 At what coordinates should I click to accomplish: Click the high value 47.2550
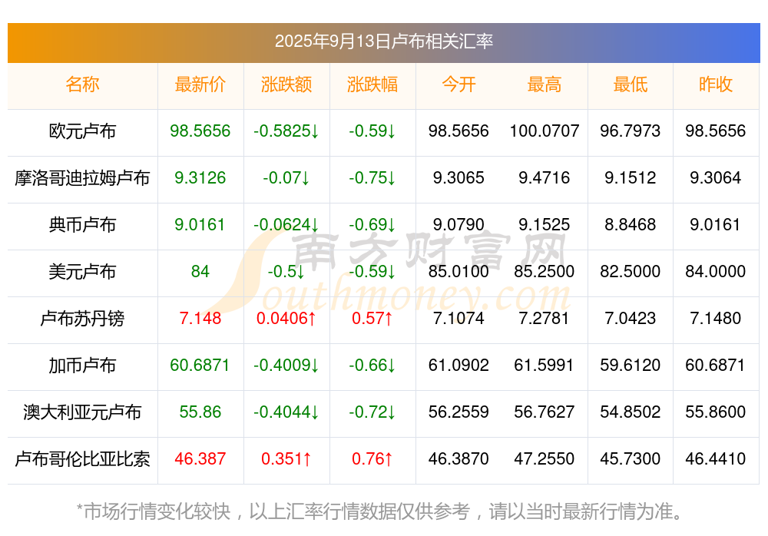click(x=545, y=459)
